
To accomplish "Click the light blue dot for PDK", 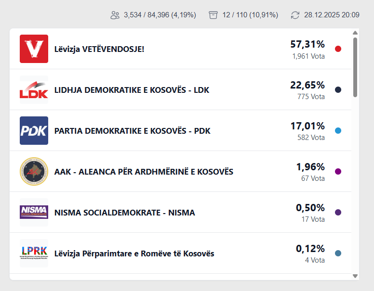I will point(338,131).
